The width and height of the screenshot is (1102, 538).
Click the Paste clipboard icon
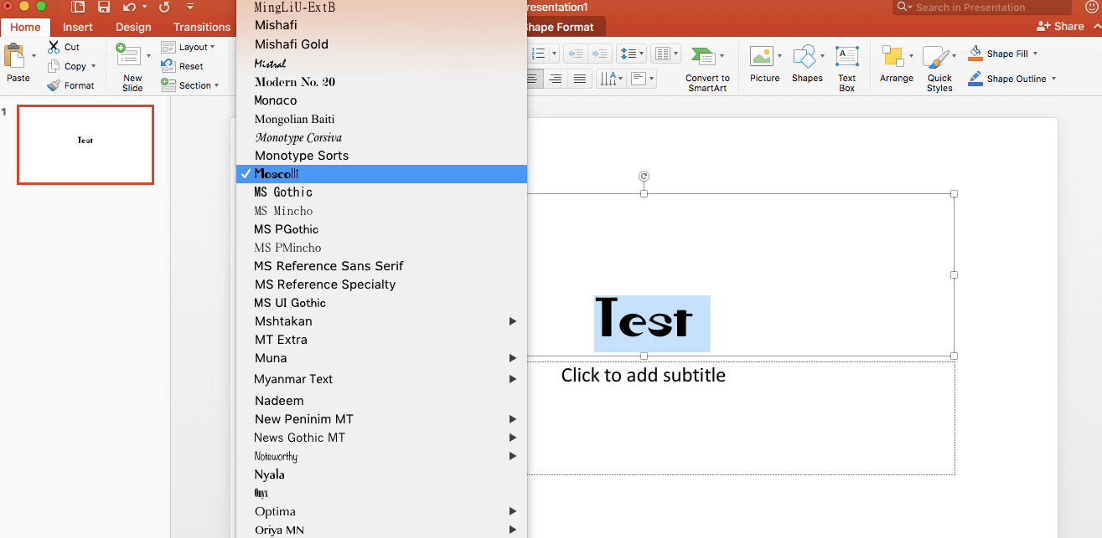14,58
